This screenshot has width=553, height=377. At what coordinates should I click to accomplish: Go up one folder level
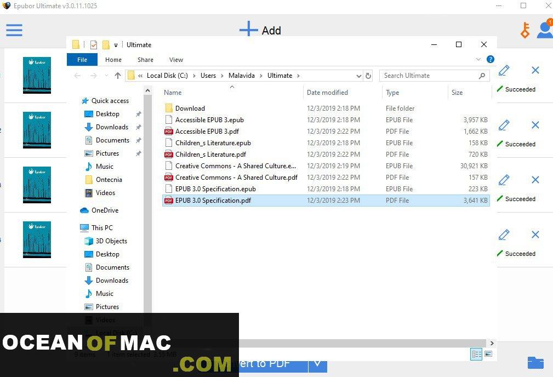tap(118, 76)
